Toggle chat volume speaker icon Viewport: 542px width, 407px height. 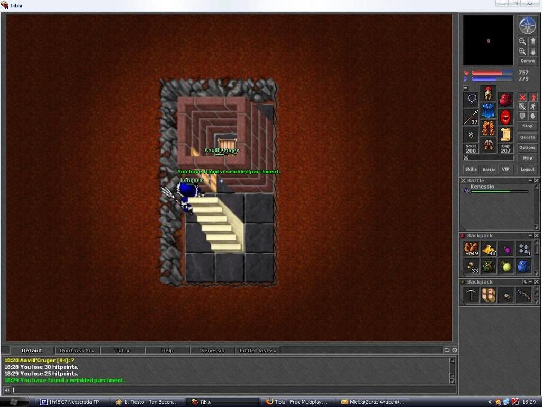coord(7,390)
